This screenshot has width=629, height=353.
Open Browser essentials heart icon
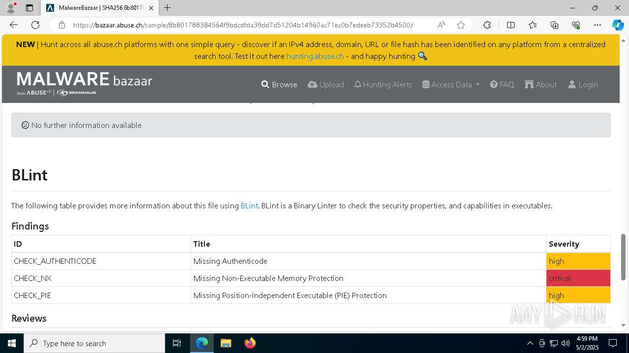(x=576, y=25)
